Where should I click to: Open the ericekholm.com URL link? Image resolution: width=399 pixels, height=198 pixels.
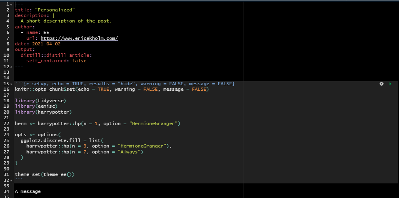click(79, 38)
